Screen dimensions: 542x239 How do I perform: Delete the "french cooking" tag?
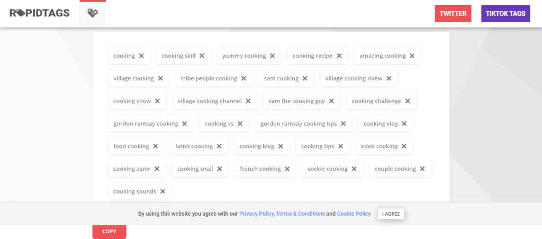(287, 169)
